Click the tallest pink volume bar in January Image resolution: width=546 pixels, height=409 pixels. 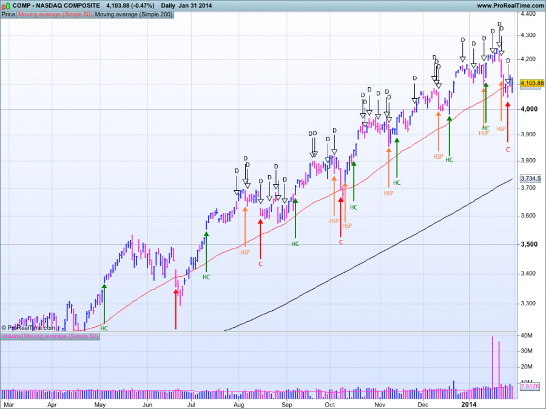493,367
